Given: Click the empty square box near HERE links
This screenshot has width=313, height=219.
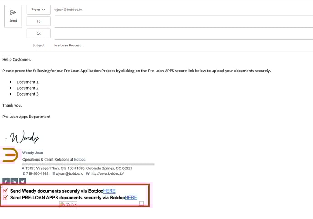Looking at the screenshot, I should coord(141,204).
